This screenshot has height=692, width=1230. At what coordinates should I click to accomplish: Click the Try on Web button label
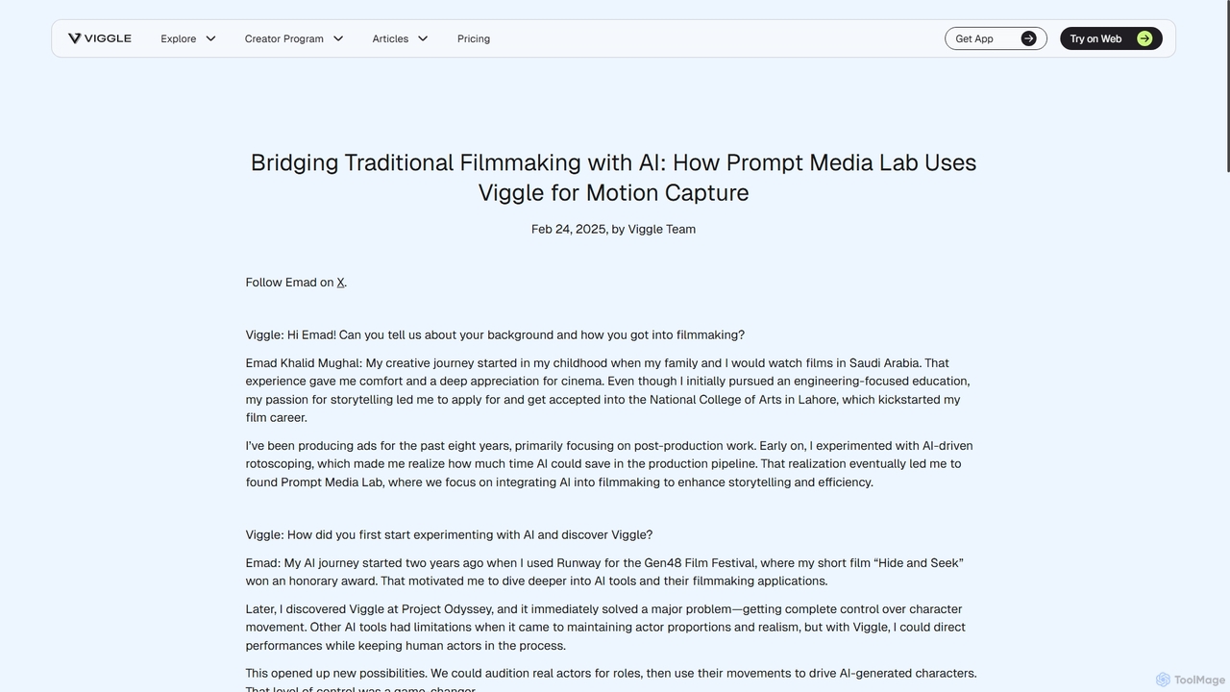(x=1095, y=38)
